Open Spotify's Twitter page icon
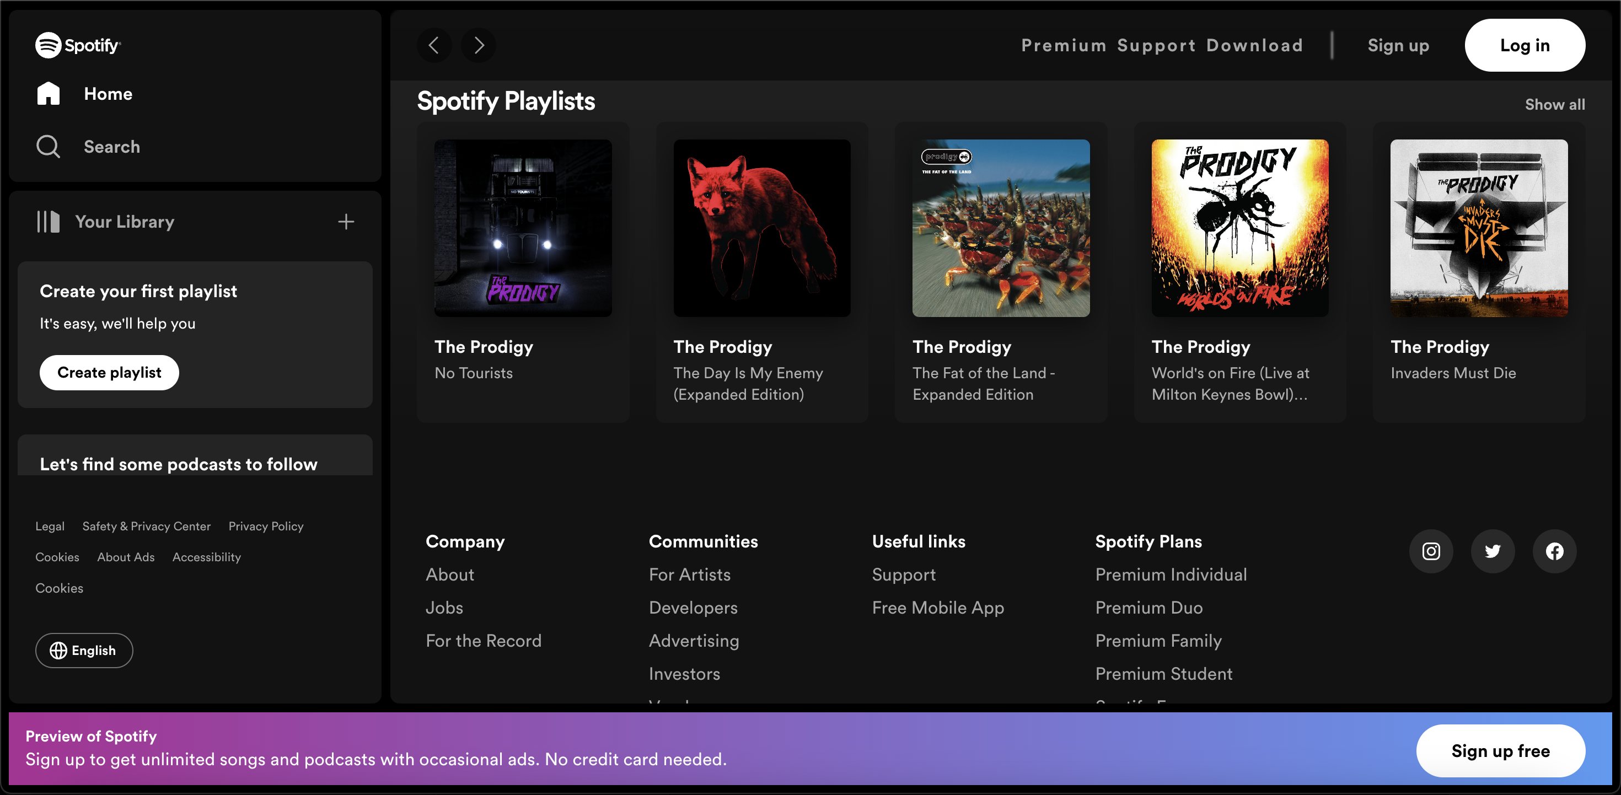The width and height of the screenshot is (1621, 795). click(1493, 551)
